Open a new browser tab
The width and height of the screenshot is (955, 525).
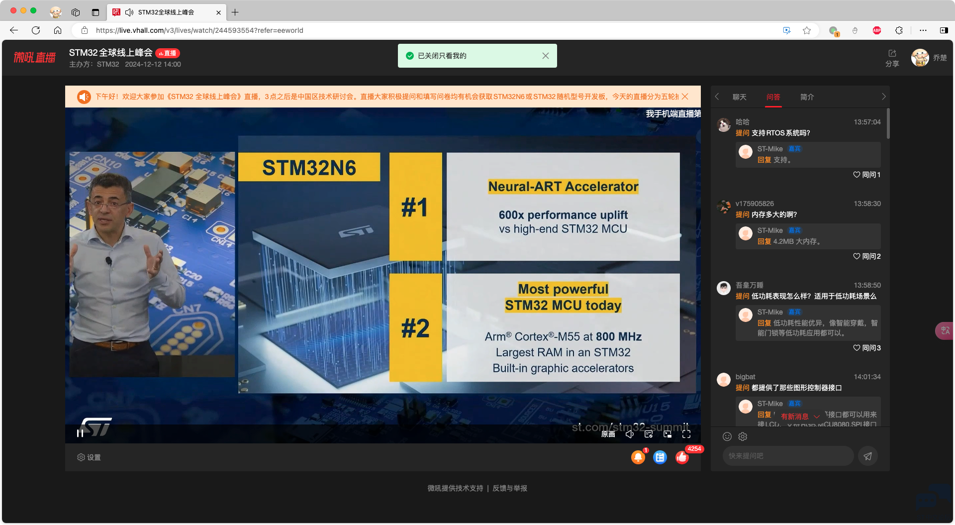tap(235, 12)
